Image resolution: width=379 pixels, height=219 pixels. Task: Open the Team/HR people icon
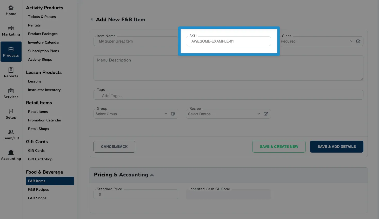pyautogui.click(x=11, y=132)
